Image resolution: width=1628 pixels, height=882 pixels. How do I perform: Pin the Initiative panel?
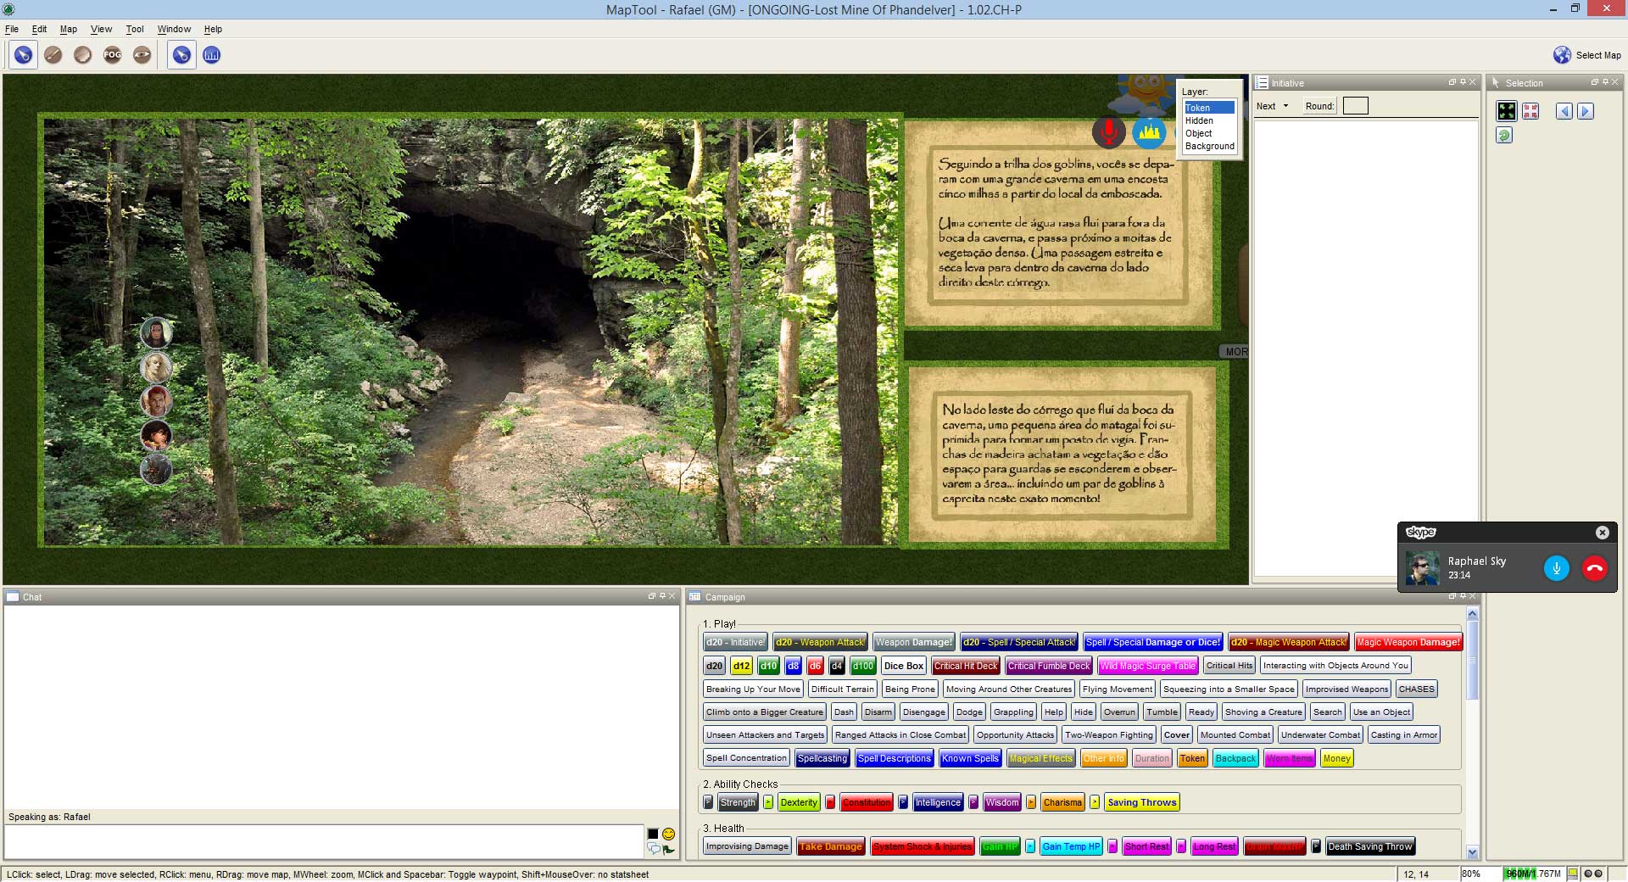(1463, 82)
